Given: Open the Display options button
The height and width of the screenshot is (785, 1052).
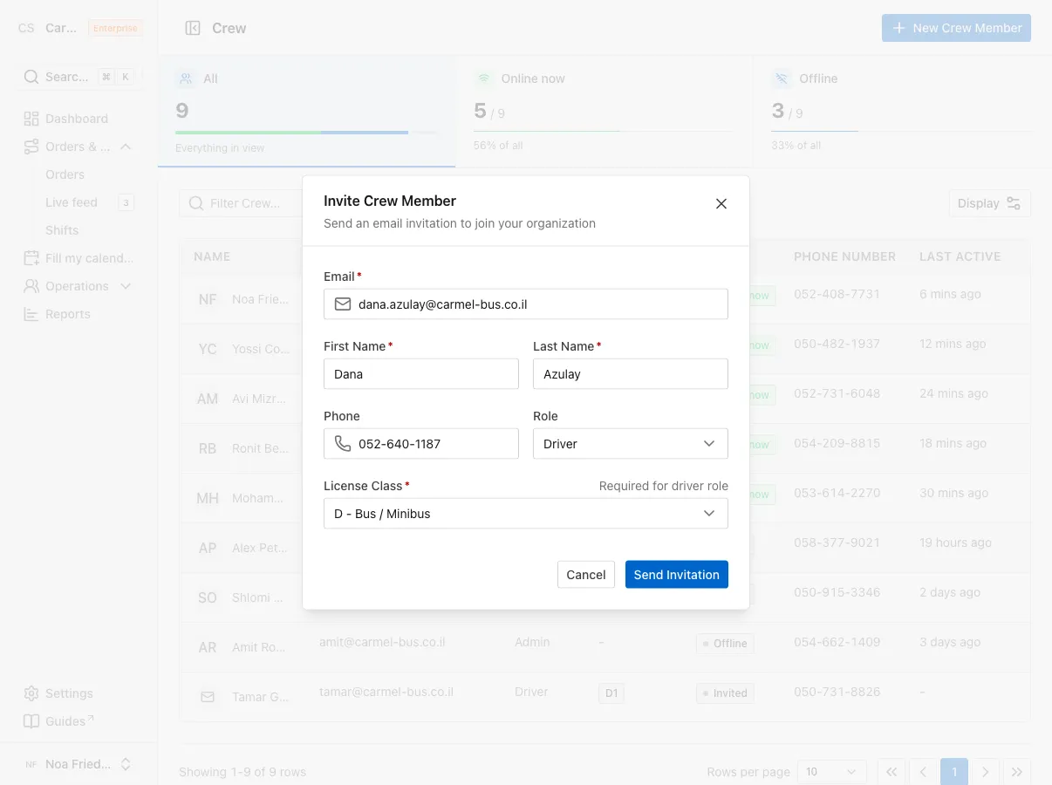Looking at the screenshot, I should pos(989,203).
